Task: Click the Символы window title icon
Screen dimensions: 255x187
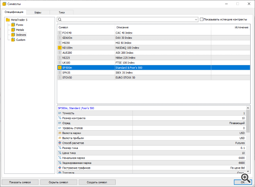Action: (4, 4)
